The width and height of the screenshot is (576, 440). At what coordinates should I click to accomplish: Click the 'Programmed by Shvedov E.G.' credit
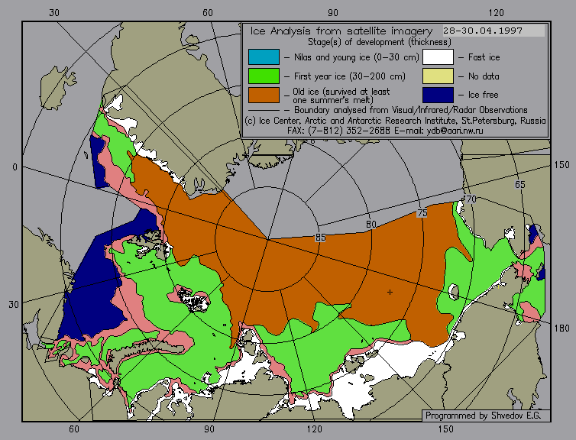pos(483,416)
